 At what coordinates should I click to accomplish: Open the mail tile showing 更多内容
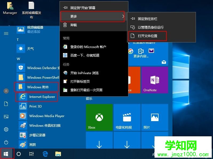click(148, 54)
